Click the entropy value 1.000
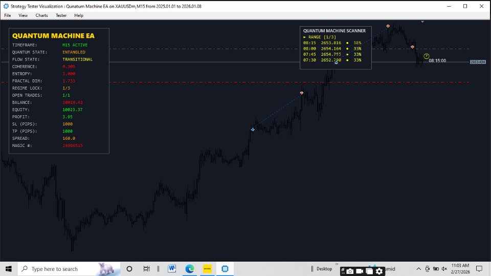 [69, 74]
